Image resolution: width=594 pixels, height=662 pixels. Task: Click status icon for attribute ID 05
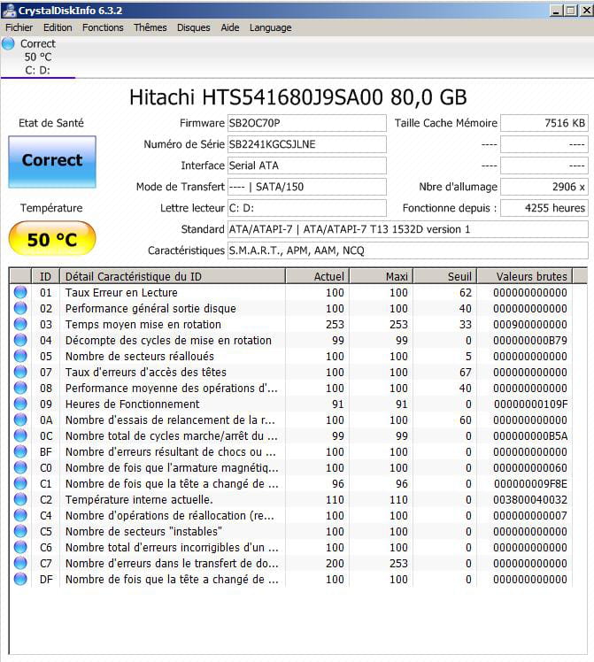click(x=20, y=357)
